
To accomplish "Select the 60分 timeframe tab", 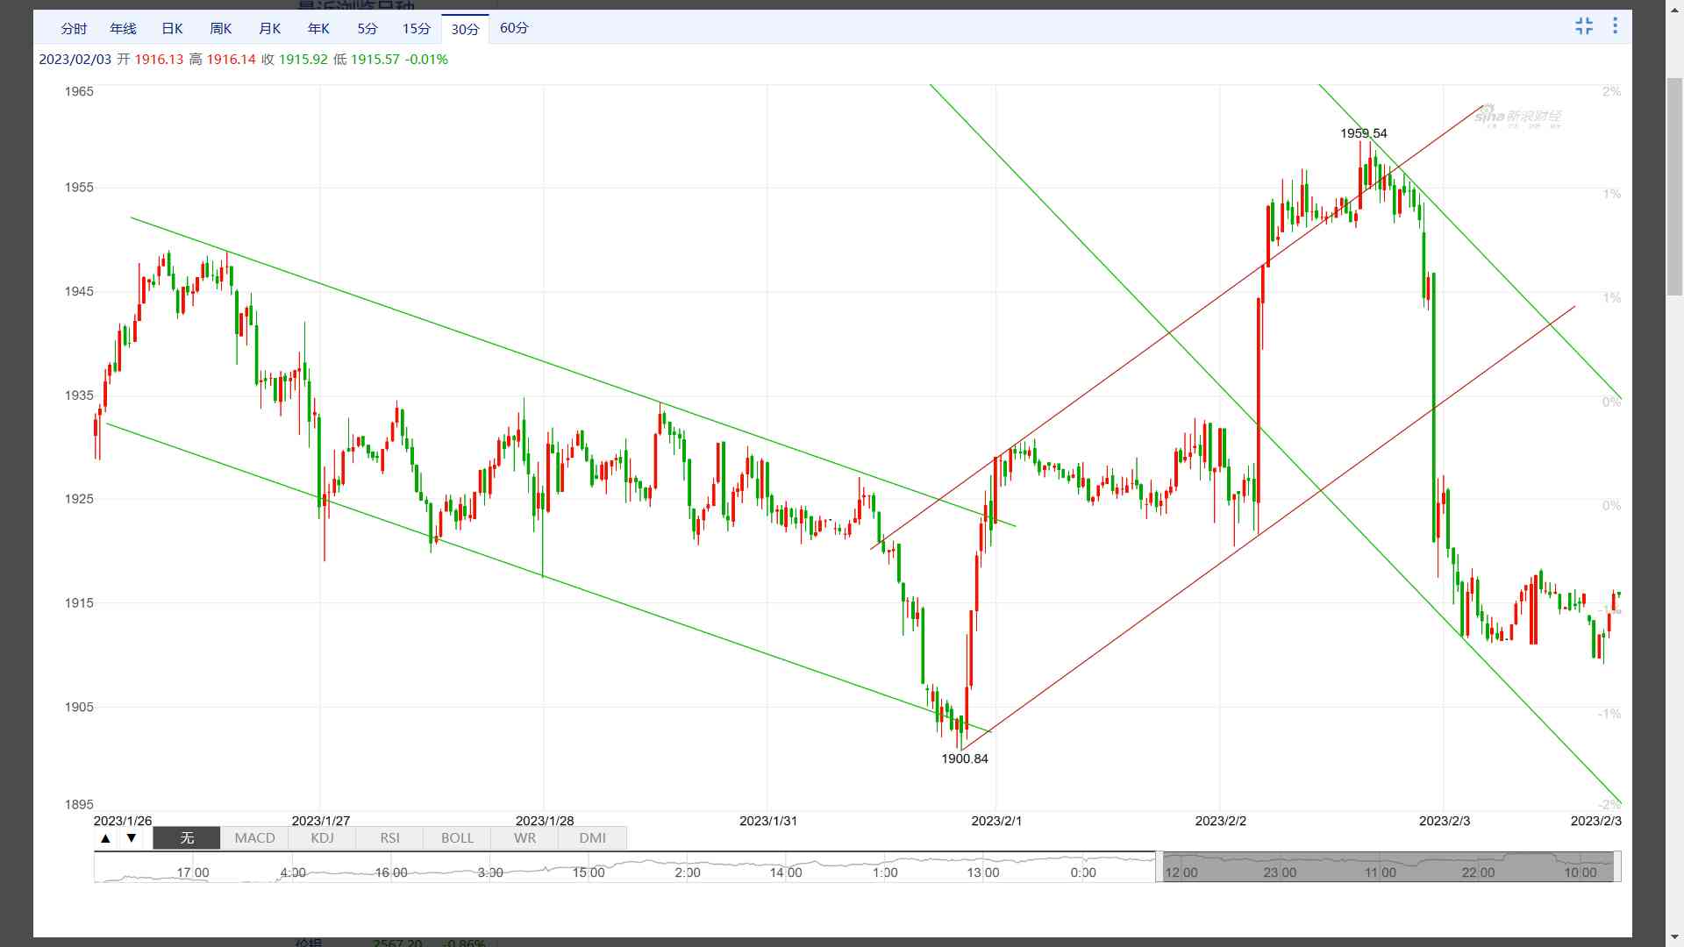I will click(514, 28).
